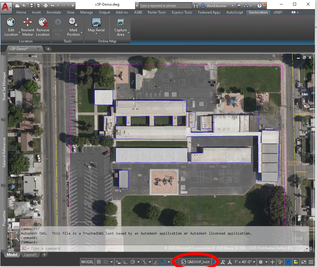
Task: Toggle drawing grid display
Action: (99, 262)
